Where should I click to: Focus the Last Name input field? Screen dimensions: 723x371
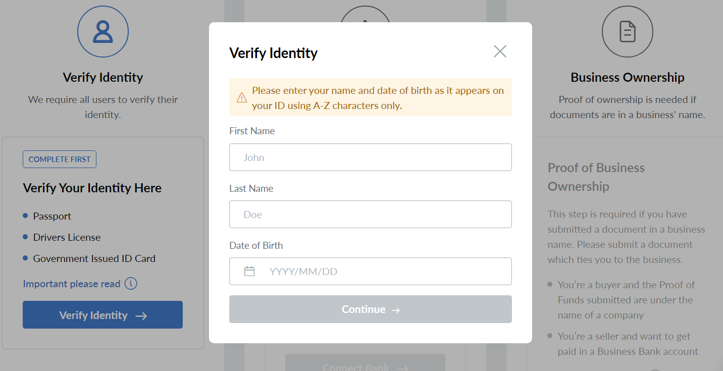click(x=370, y=215)
